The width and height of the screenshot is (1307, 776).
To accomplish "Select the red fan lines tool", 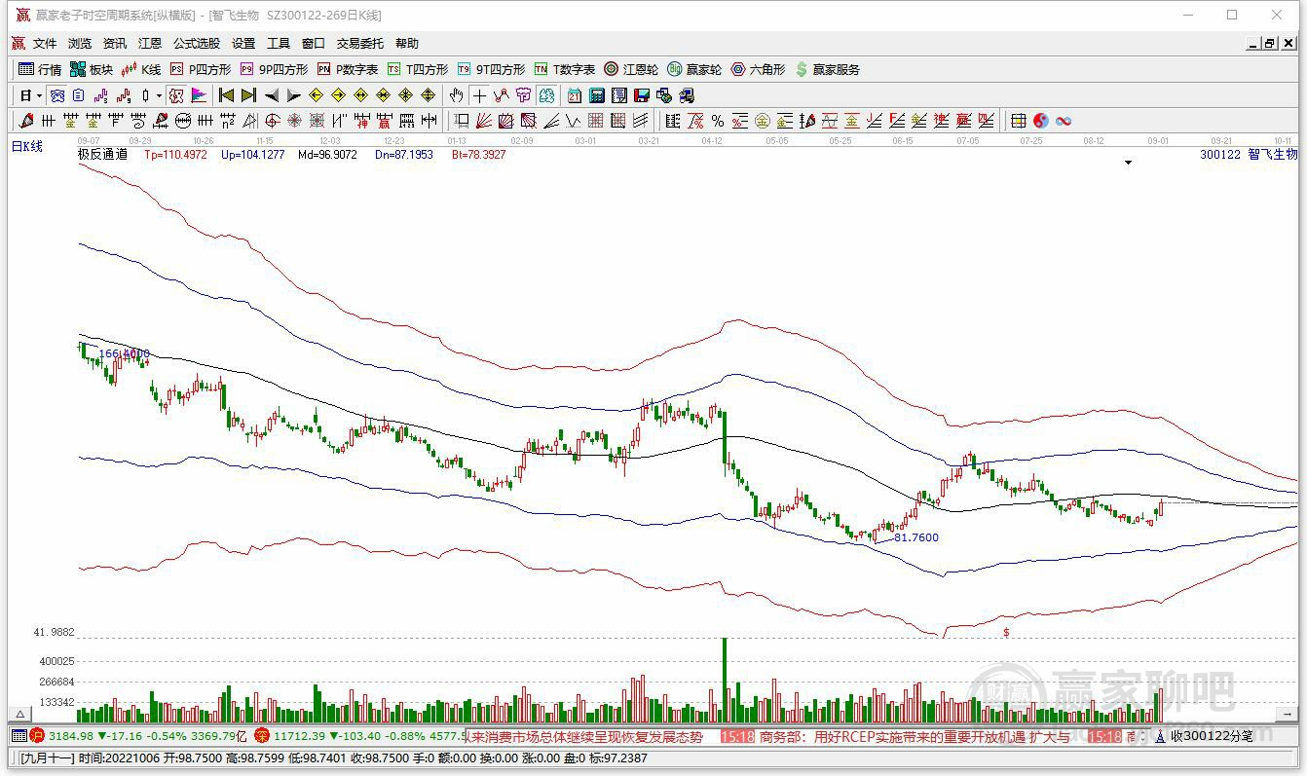I will pos(485,121).
